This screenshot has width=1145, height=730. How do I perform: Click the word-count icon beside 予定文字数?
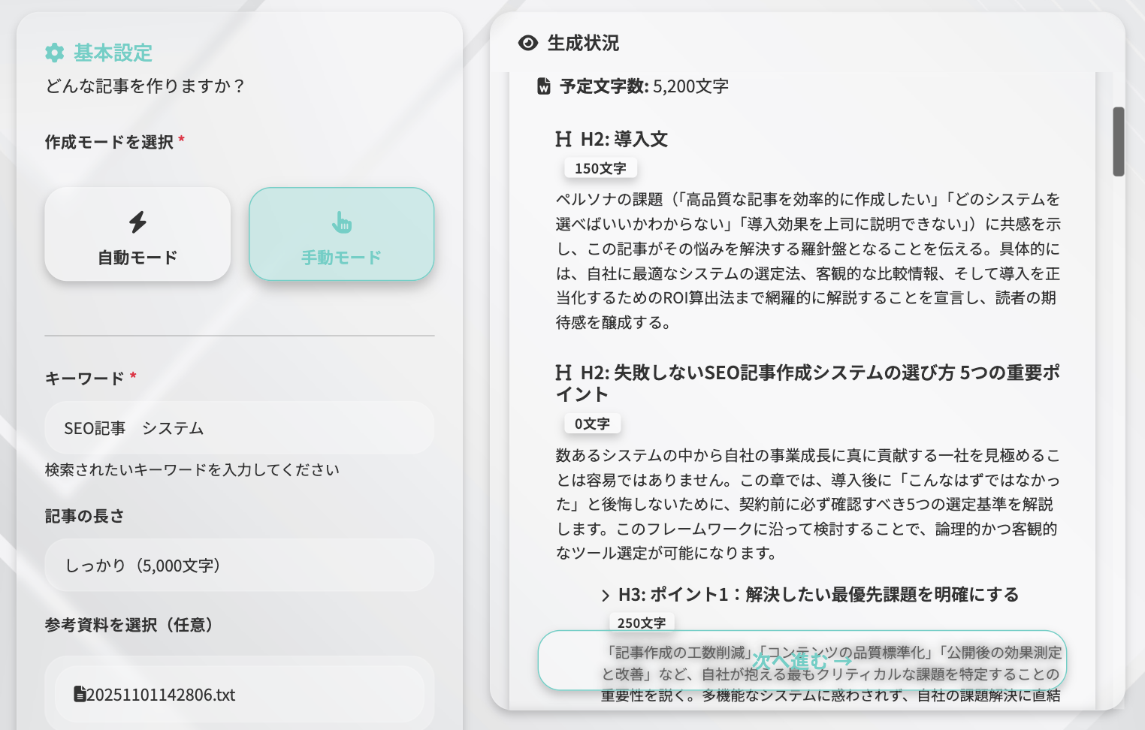pos(542,86)
